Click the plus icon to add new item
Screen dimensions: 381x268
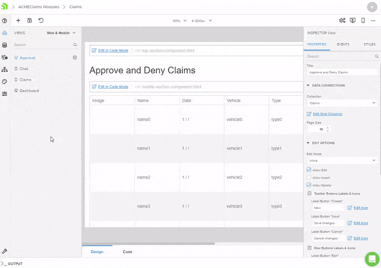18,20
